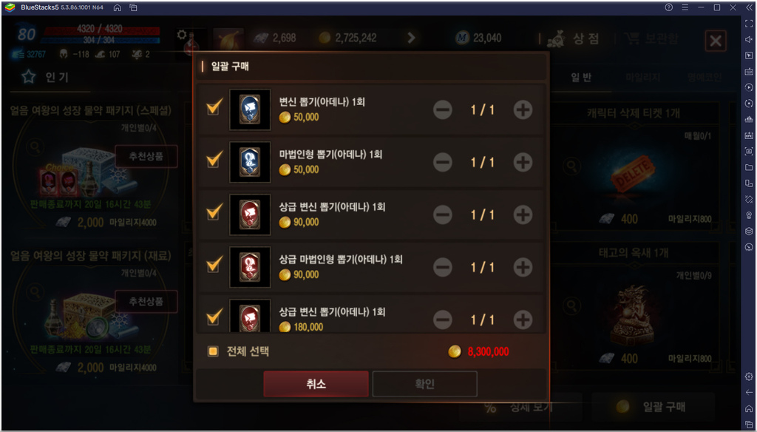Select the blue 변신 뽑기 card thumbnail
Image resolution: width=757 pixels, height=432 pixels.
(x=250, y=109)
